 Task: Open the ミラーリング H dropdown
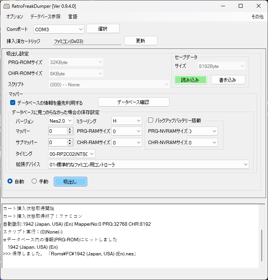click(127, 121)
